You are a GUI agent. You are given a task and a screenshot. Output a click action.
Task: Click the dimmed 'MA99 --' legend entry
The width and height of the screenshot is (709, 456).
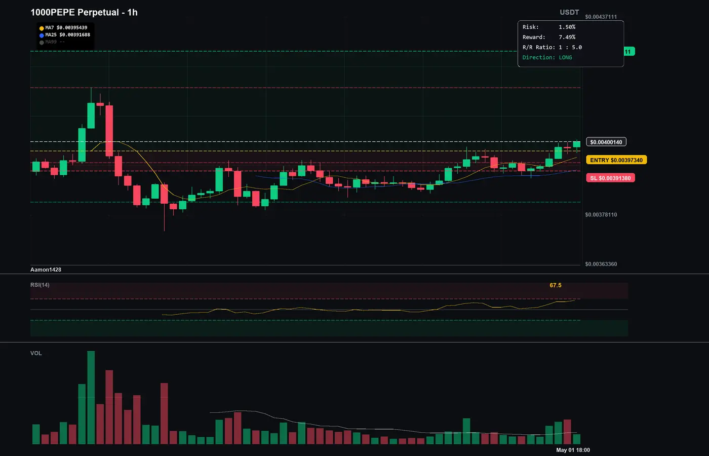tap(55, 42)
